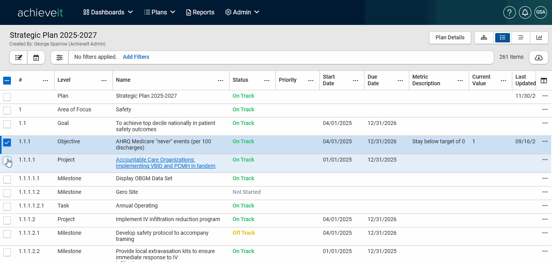This screenshot has height=262, width=552.
Task: Select the bulleted list view icon
Action: (x=503, y=37)
